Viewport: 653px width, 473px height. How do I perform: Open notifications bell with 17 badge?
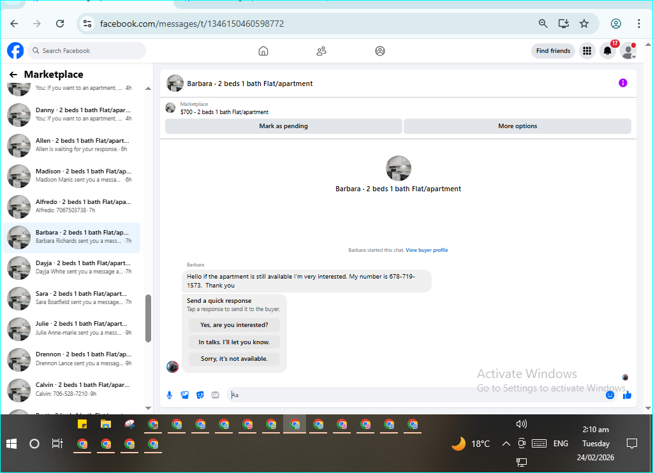tap(608, 51)
